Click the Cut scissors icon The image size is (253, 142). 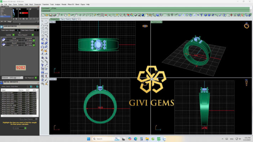(62, 15)
